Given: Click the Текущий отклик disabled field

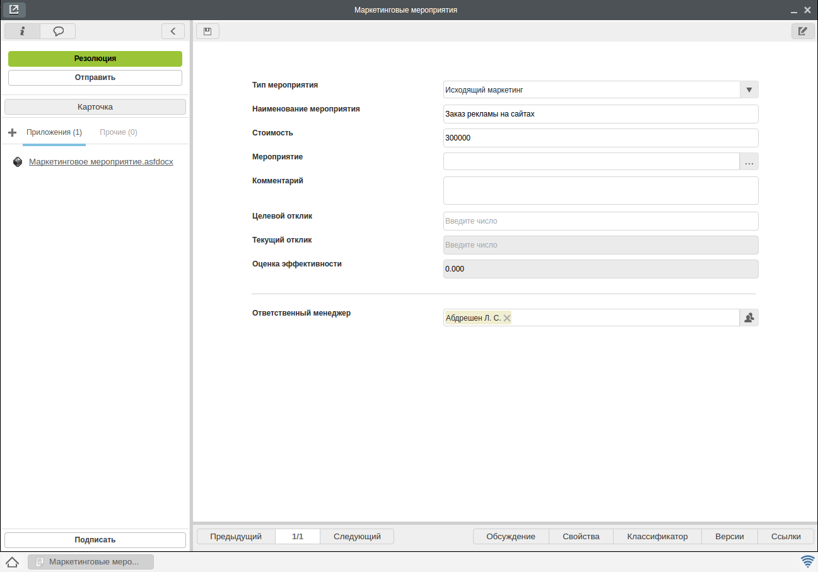Looking at the screenshot, I should [x=601, y=245].
